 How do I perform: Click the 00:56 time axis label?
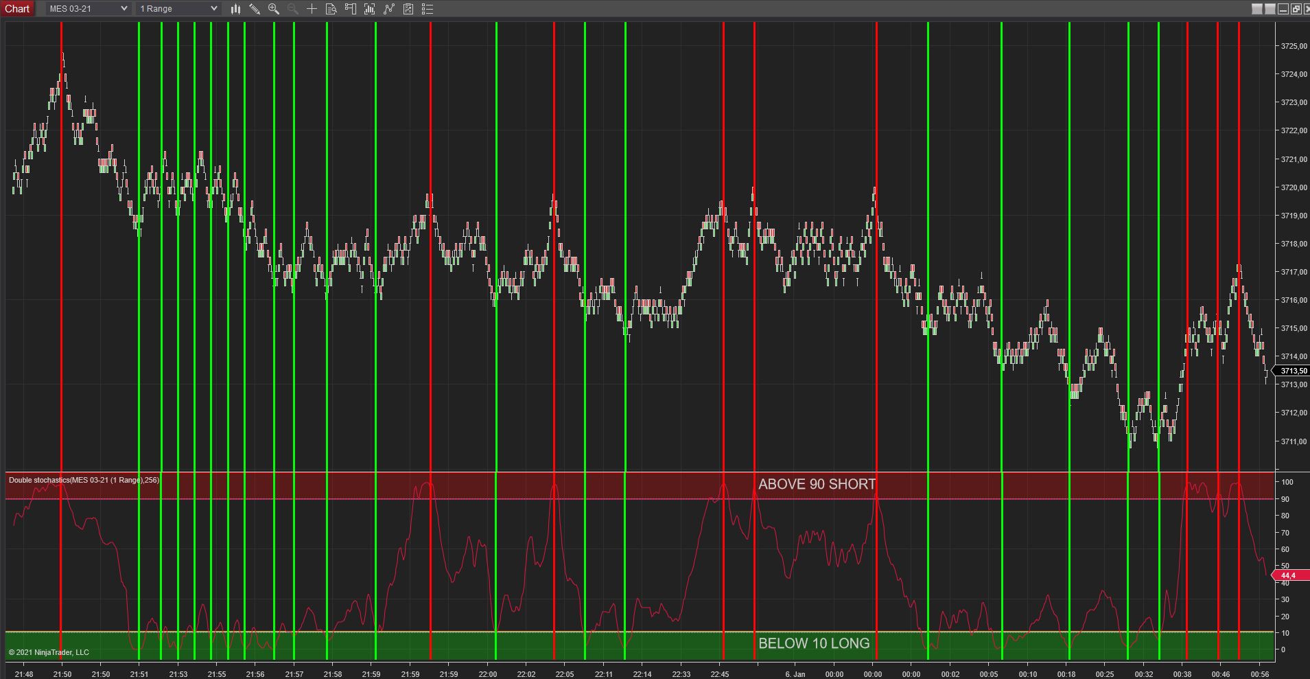click(x=1260, y=674)
